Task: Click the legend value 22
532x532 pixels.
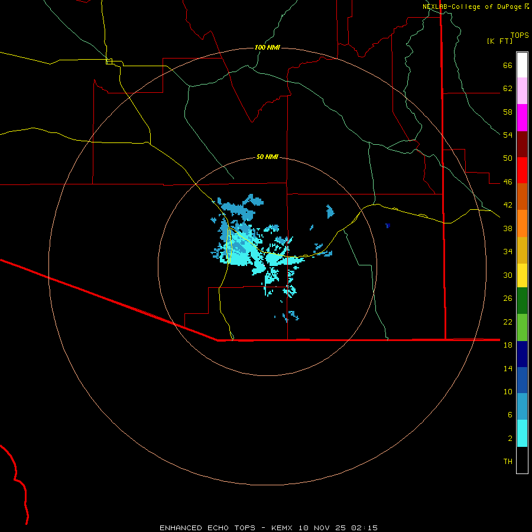Action: 508,322
